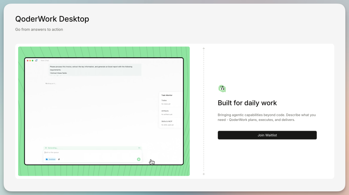
Task: Click the 'Go from answers to action' subtitle
Action: [39, 29]
